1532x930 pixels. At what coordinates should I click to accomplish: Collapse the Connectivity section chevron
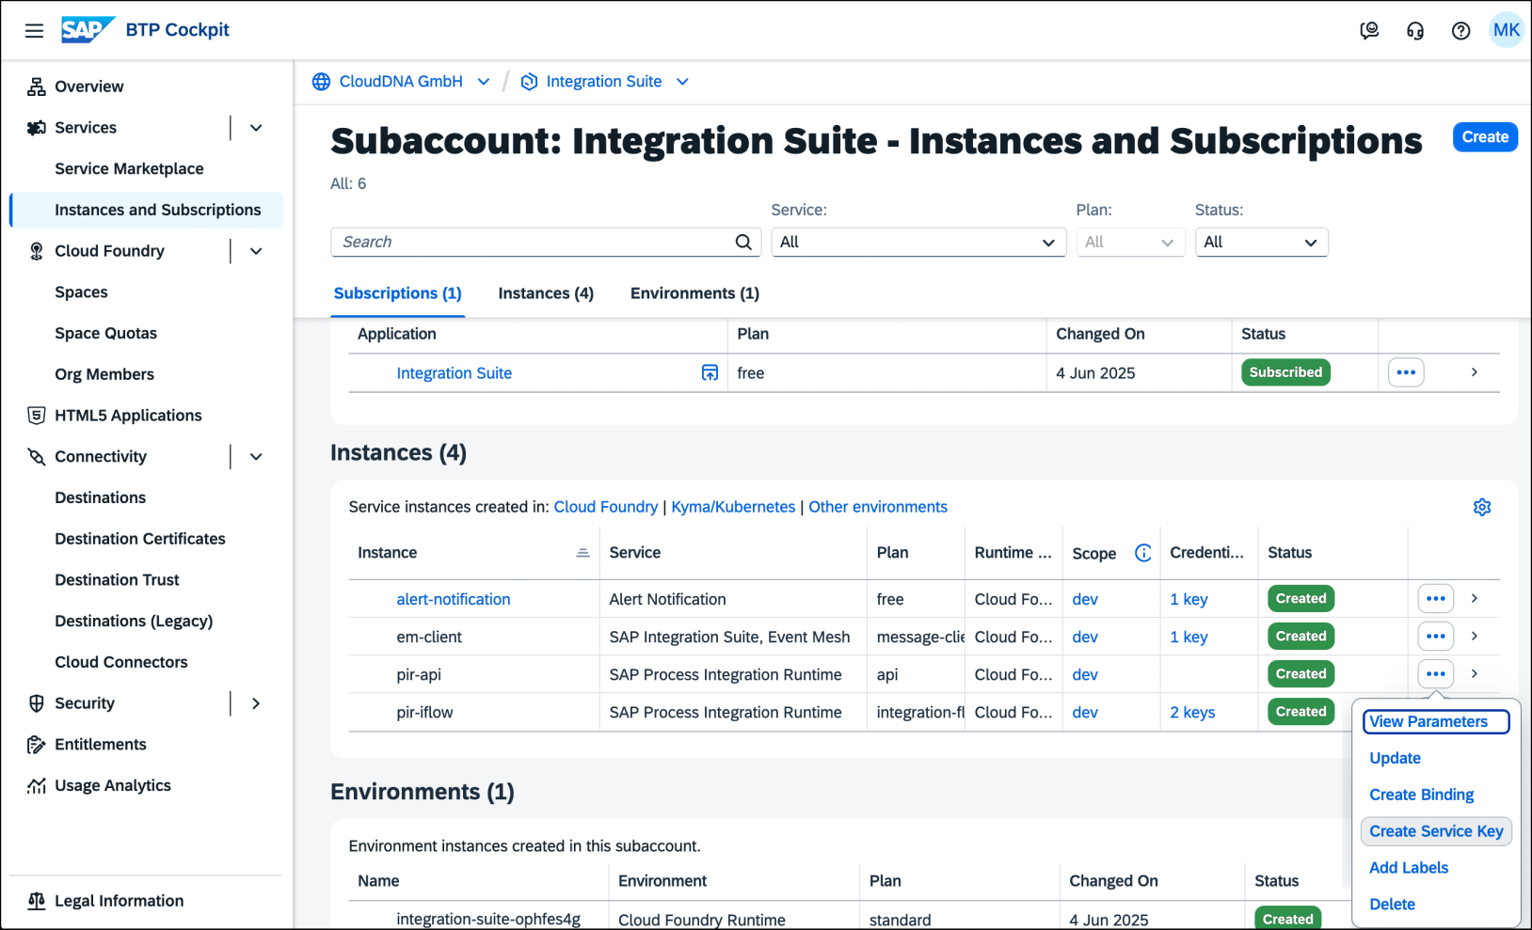[x=256, y=457]
